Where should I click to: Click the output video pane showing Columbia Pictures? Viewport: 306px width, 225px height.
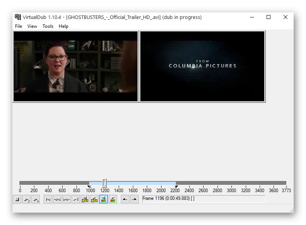pos(202,66)
